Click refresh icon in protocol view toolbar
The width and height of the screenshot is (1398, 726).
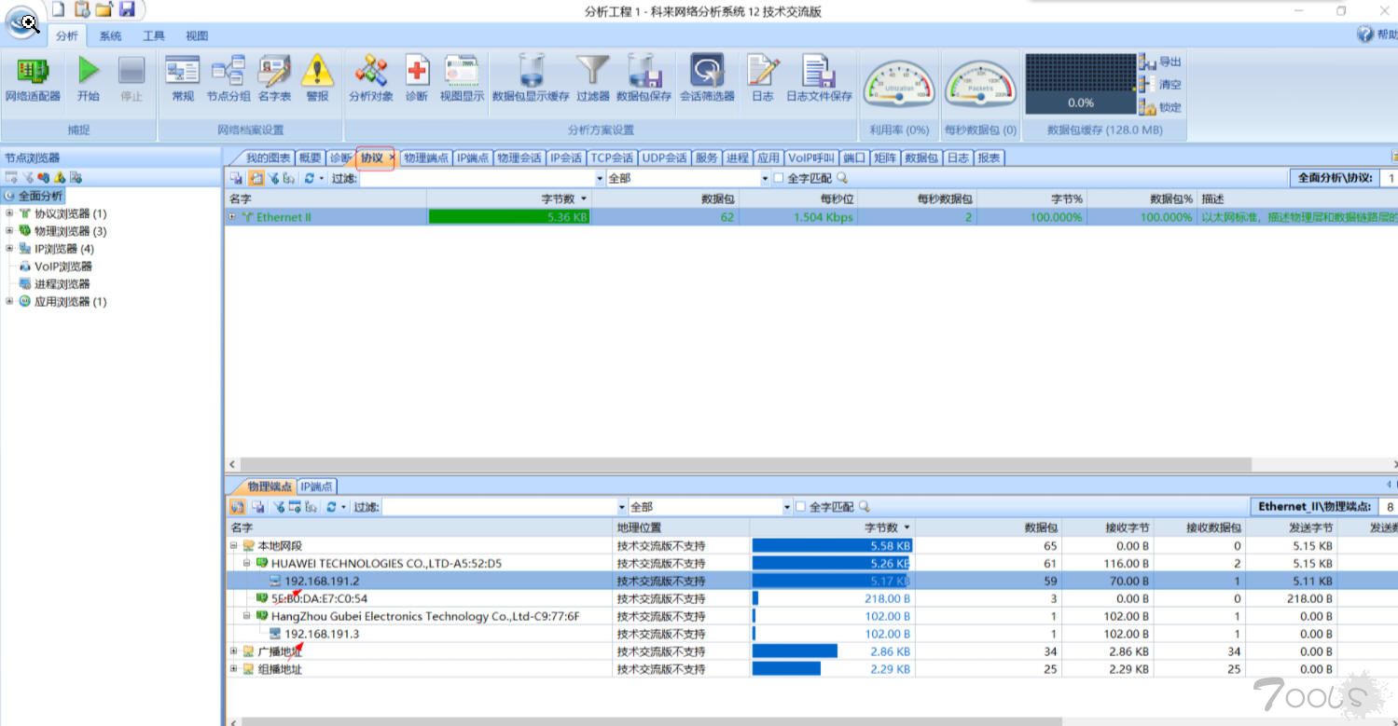[x=309, y=178]
